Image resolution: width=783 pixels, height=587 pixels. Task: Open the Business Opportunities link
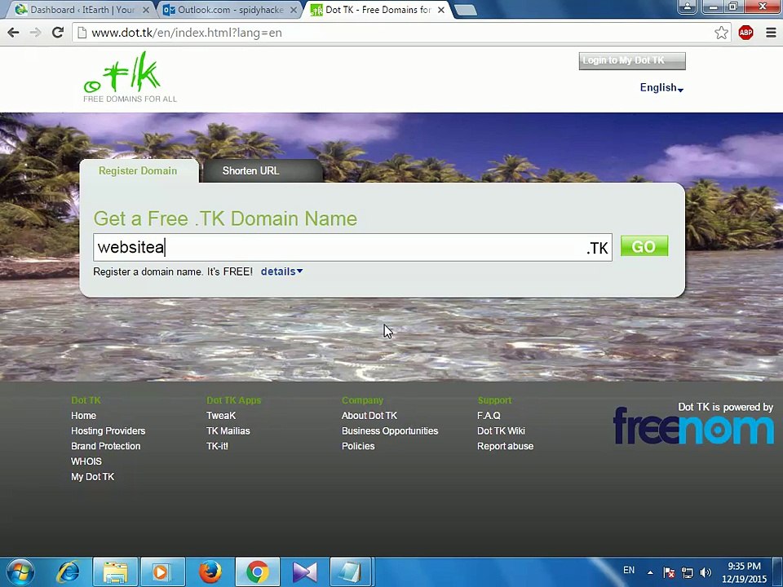[x=390, y=431]
